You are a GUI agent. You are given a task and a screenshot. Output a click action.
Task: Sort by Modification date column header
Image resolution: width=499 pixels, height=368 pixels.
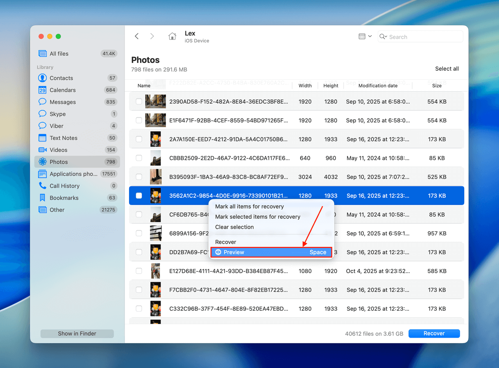(x=378, y=86)
